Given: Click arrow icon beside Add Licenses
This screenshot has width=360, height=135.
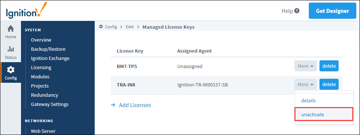Looking at the screenshot, I should click(x=113, y=105).
